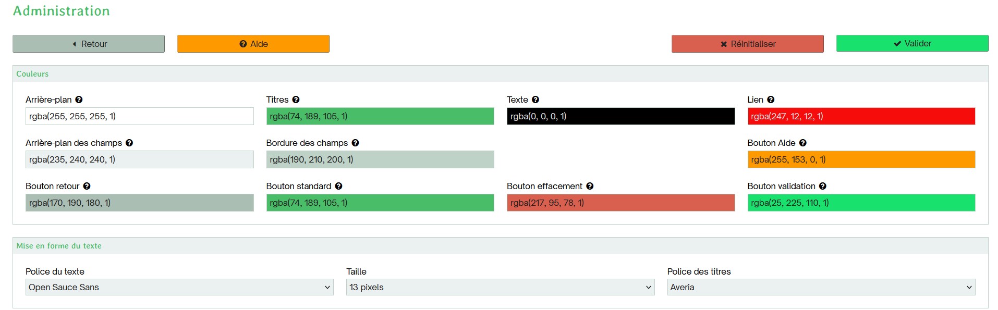The height and width of the screenshot is (310, 998).
Task: Click the question mark beside Bouton retour
Action: (x=87, y=186)
